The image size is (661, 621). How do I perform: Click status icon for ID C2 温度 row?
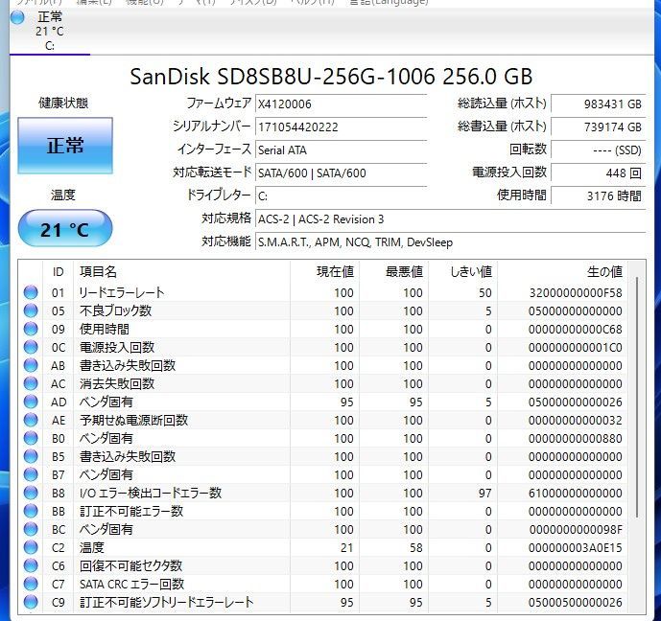point(31,547)
